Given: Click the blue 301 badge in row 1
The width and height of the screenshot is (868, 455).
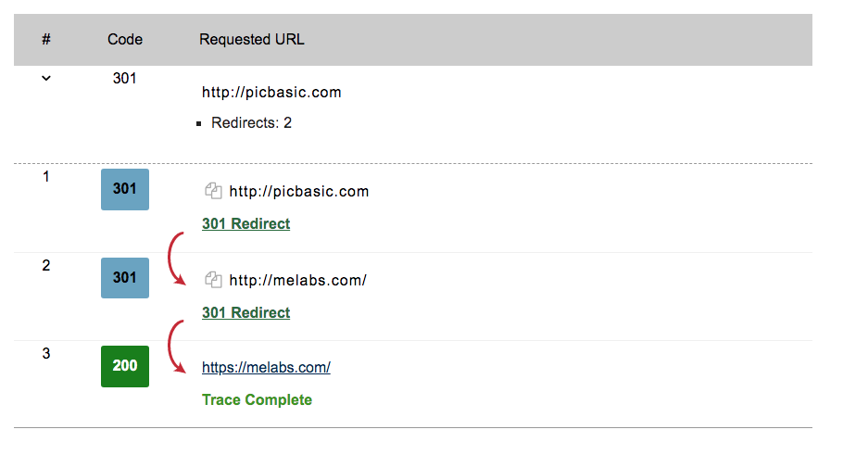Looking at the screenshot, I should click(x=125, y=189).
